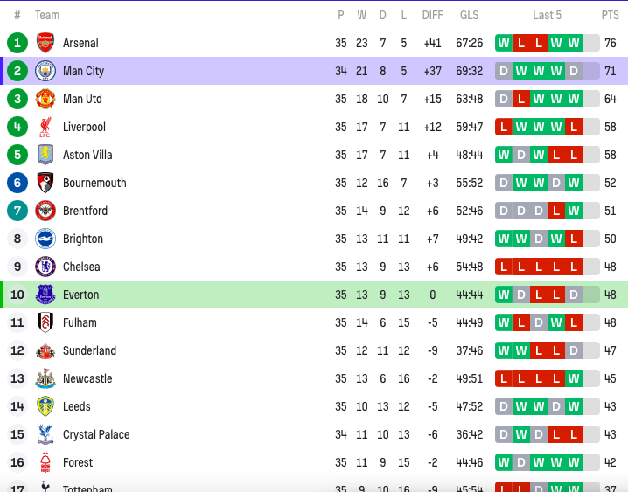Click the Liverpool club crest
The width and height of the screenshot is (628, 492).
coord(45,127)
